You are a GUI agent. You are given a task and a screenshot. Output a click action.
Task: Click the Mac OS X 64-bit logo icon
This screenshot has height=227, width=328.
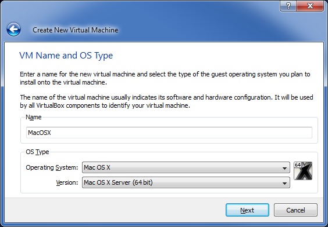[x=303, y=171]
